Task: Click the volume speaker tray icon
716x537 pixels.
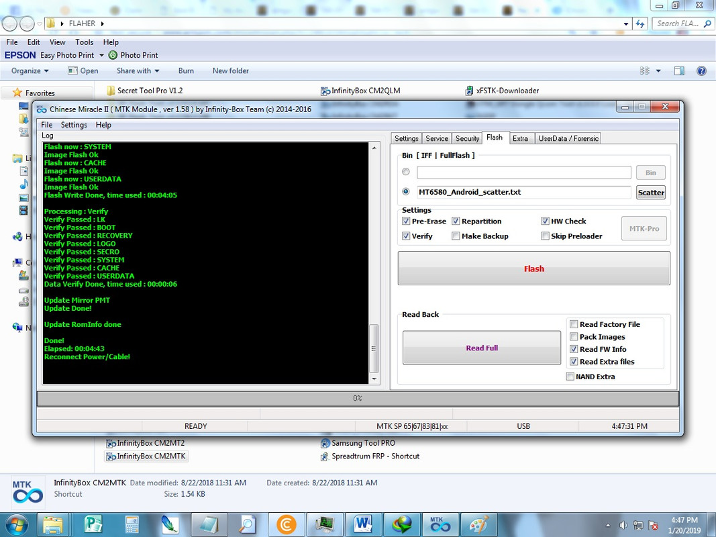Action: 623,525
